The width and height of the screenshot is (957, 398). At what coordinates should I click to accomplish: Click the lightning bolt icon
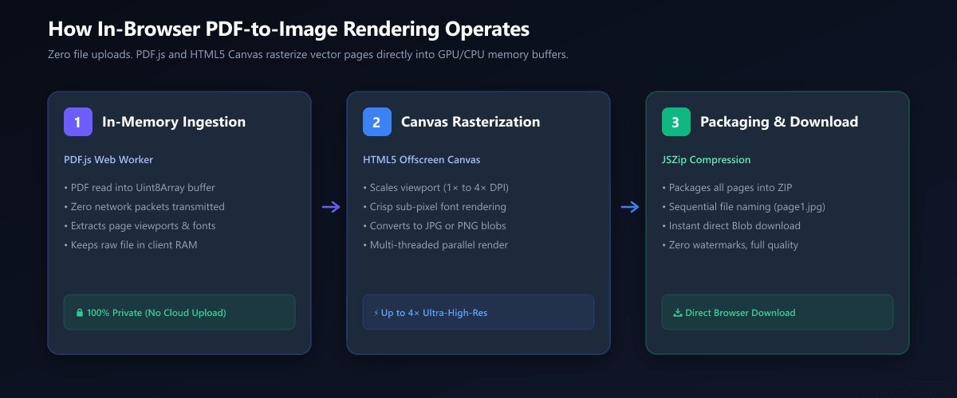click(x=376, y=313)
